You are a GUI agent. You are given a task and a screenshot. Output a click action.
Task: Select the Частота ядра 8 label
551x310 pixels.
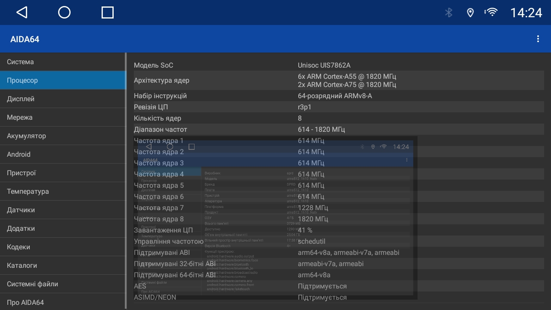(159, 219)
